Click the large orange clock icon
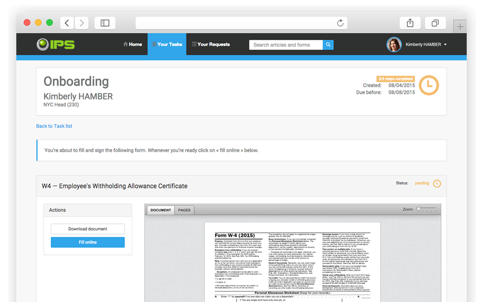 [x=429, y=85]
